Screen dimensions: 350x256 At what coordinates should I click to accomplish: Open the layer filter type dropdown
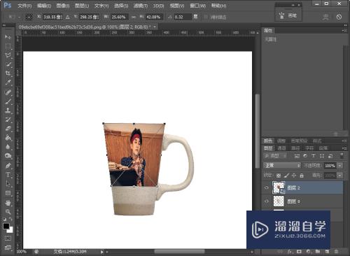click(275, 155)
